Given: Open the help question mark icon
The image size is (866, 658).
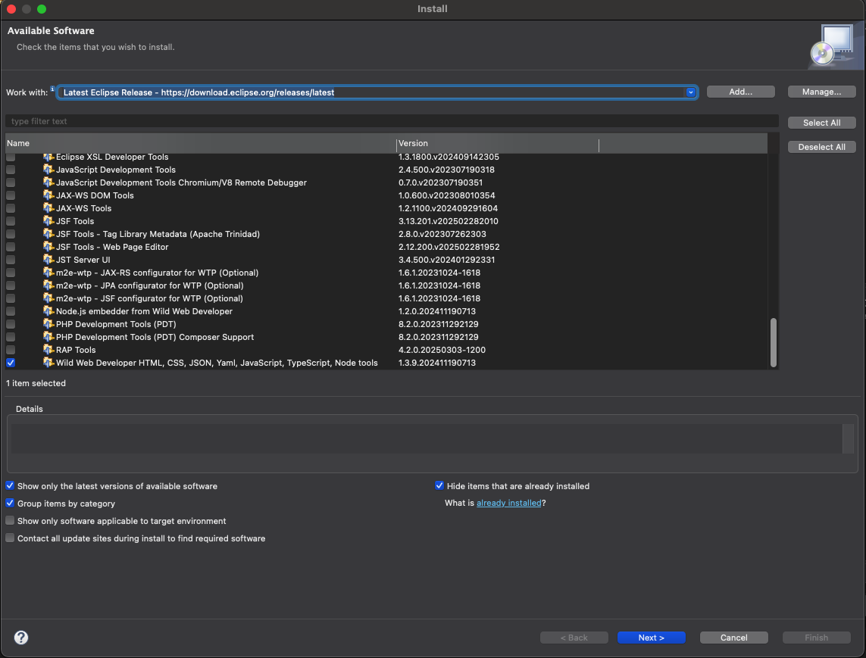Looking at the screenshot, I should point(21,638).
